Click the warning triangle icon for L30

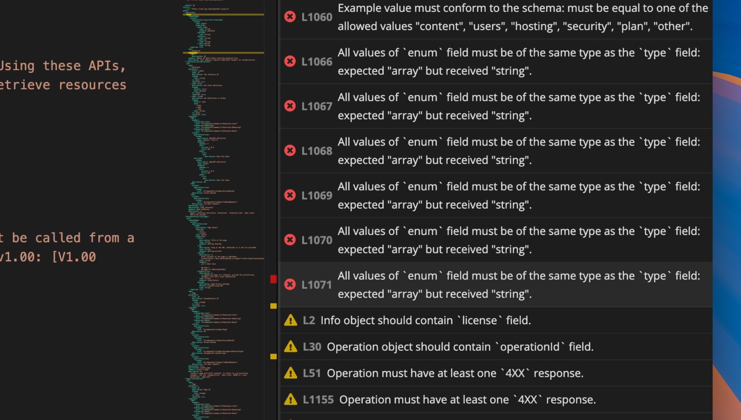point(290,347)
